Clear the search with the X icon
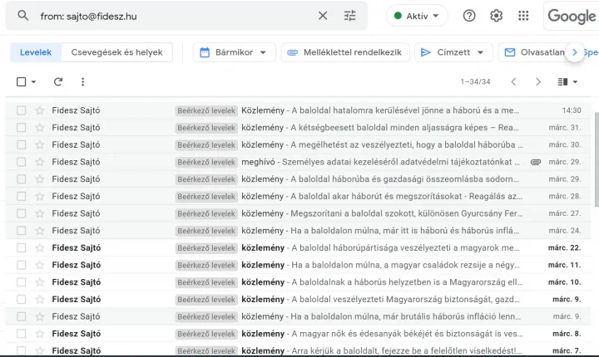Viewport: 599px width, 357px height. pyautogui.click(x=323, y=16)
